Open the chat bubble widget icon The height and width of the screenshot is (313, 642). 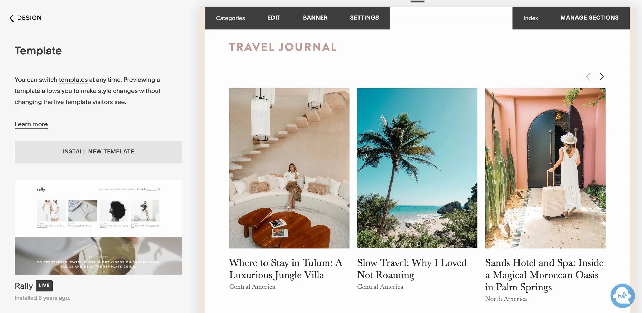[622, 296]
